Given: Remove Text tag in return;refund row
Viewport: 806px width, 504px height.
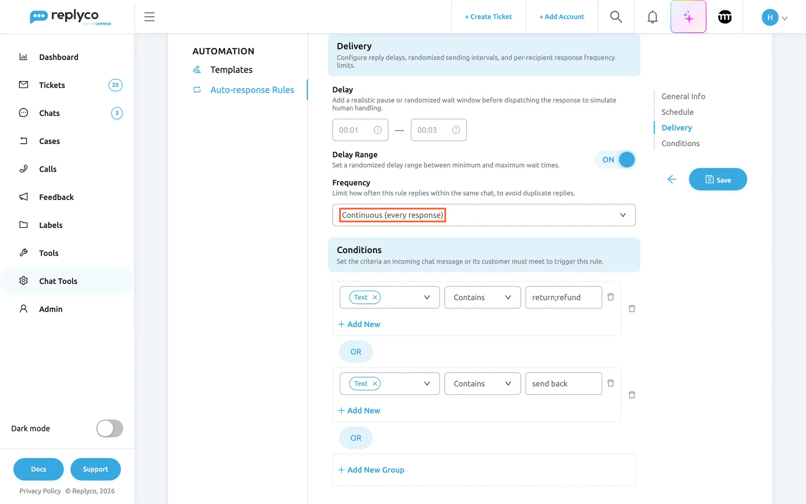Looking at the screenshot, I should (x=375, y=297).
